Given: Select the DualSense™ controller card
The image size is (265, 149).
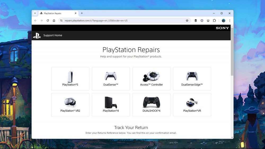Looking at the screenshot, I should point(111,79).
